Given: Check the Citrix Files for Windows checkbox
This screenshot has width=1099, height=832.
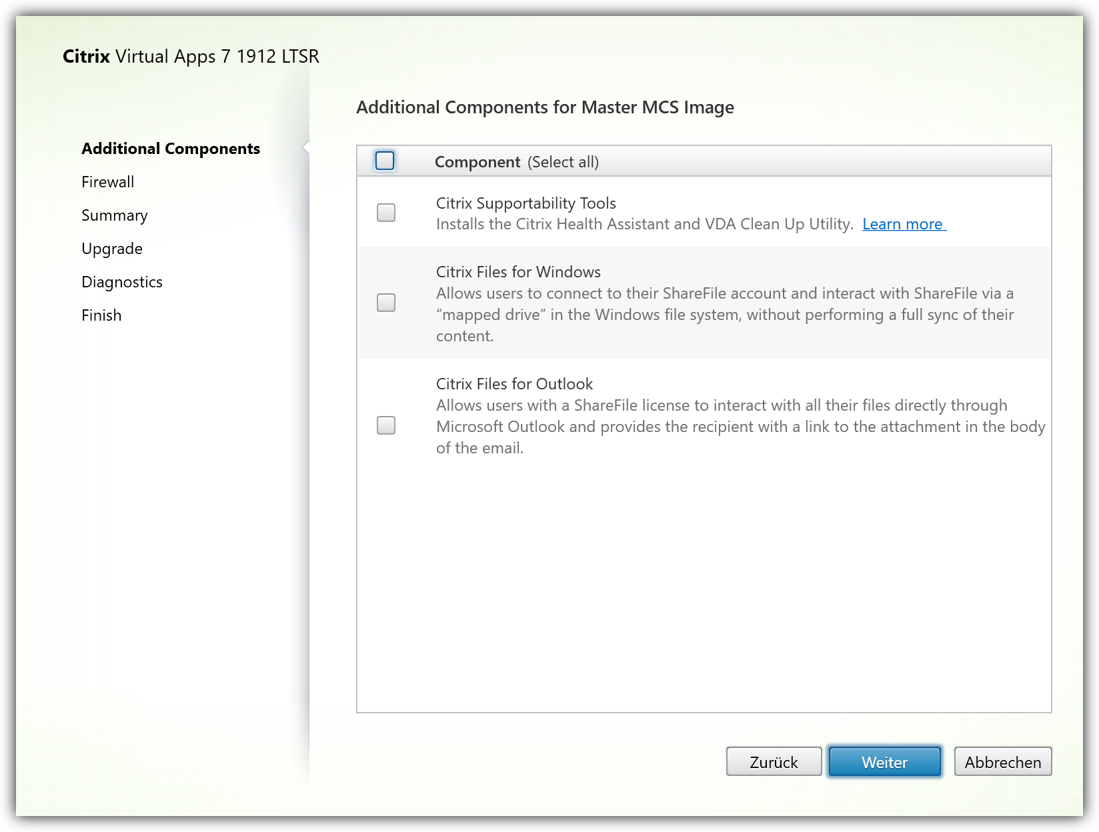Looking at the screenshot, I should (386, 303).
